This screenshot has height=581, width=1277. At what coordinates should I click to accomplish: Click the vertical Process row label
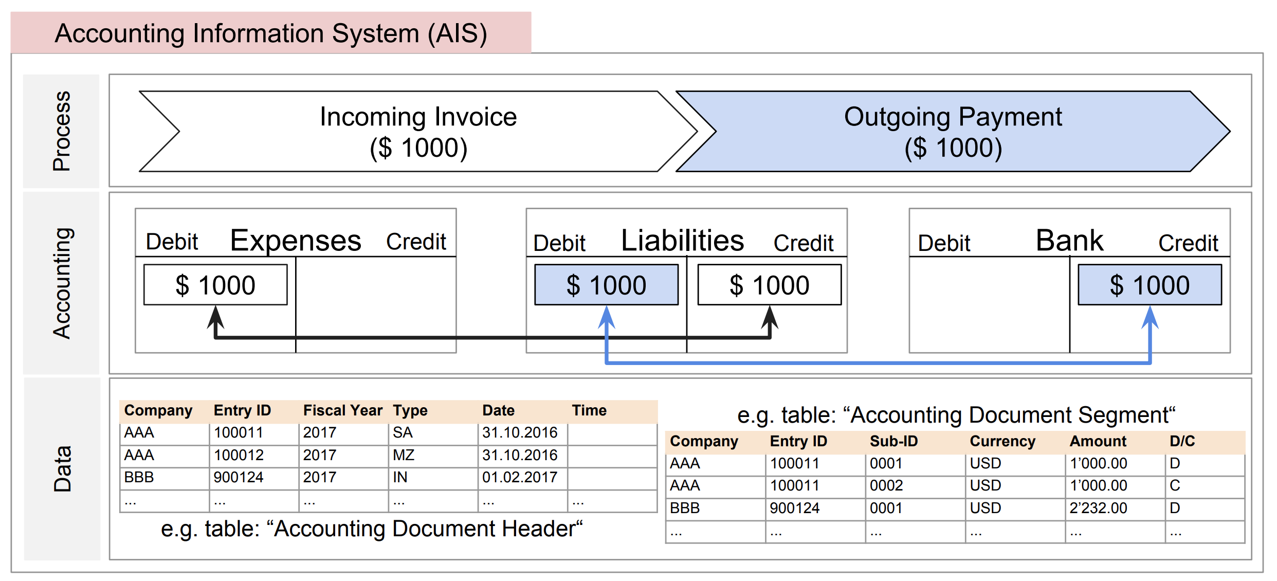[62, 131]
